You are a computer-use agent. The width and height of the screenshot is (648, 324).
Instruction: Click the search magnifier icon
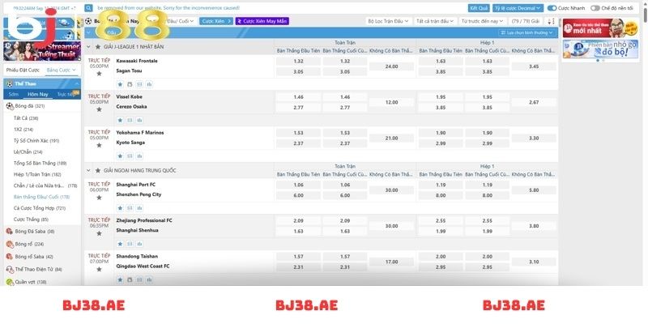pos(88,8)
